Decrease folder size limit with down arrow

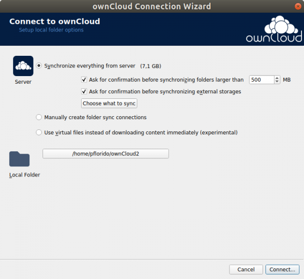[277, 82]
